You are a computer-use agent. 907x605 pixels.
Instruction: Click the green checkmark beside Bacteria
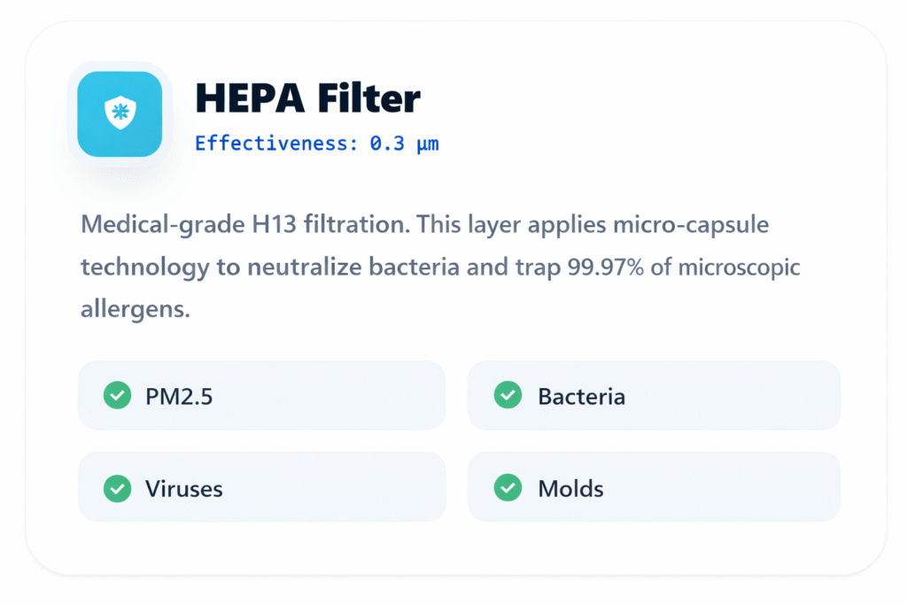coord(508,395)
